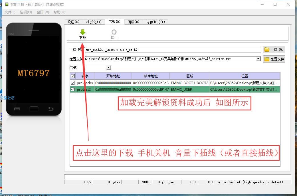This screenshot has height=196, width=297.
Task: Maximize the flash tool window
Action: (x=275, y=4)
